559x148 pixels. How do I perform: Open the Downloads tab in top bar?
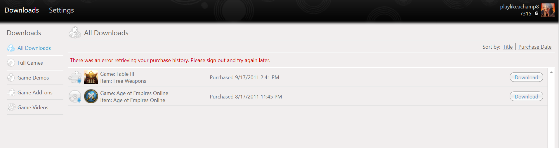tap(22, 10)
